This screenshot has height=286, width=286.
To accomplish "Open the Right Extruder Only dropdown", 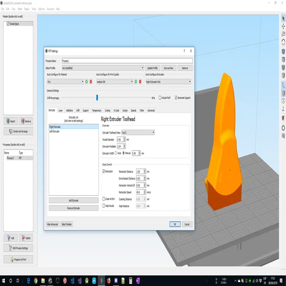I will point(168,82).
